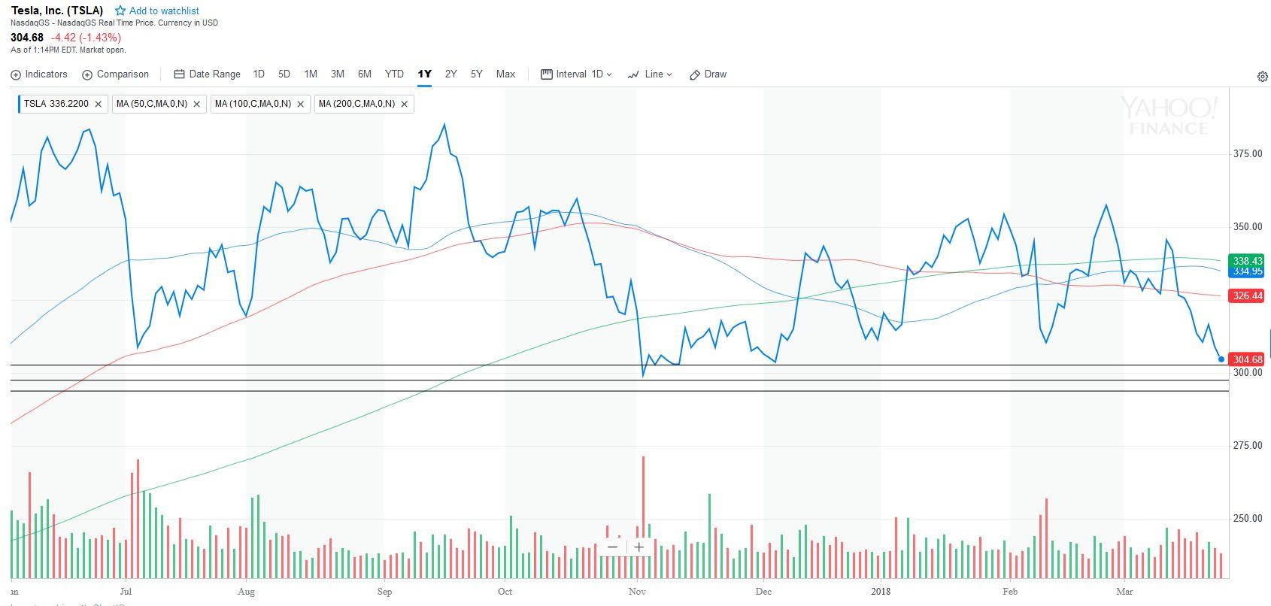This screenshot has height=606, width=1271.
Task: Select the Max range
Action: coord(505,74)
